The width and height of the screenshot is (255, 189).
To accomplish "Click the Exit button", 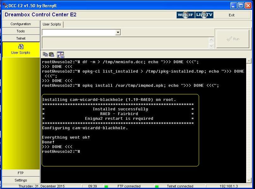I will [x=232, y=15].
